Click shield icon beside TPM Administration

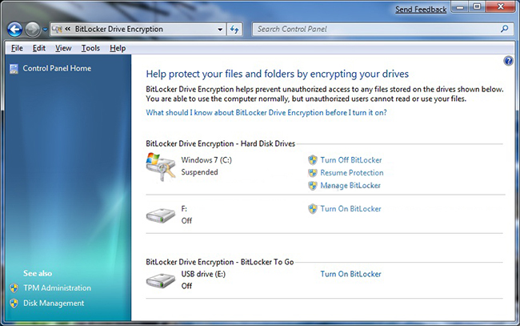pos(14,288)
